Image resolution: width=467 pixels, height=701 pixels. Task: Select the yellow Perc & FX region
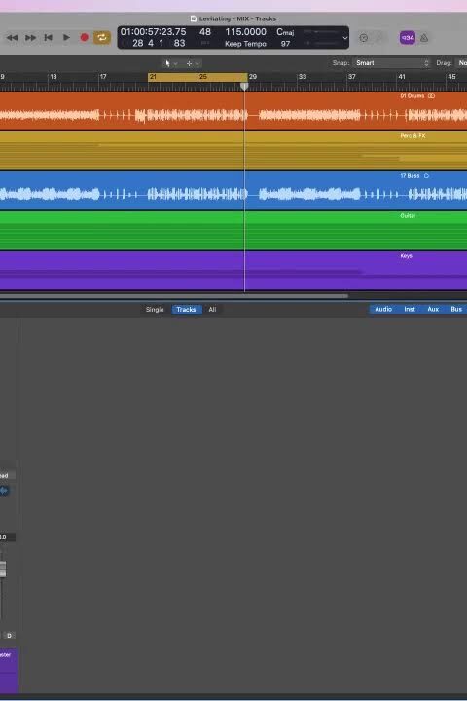pyautogui.click(x=233, y=151)
